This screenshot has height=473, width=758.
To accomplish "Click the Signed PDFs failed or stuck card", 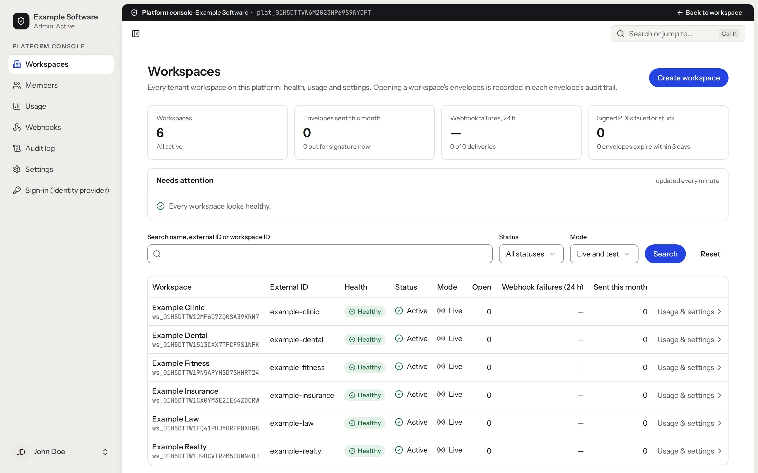I will pos(658,132).
